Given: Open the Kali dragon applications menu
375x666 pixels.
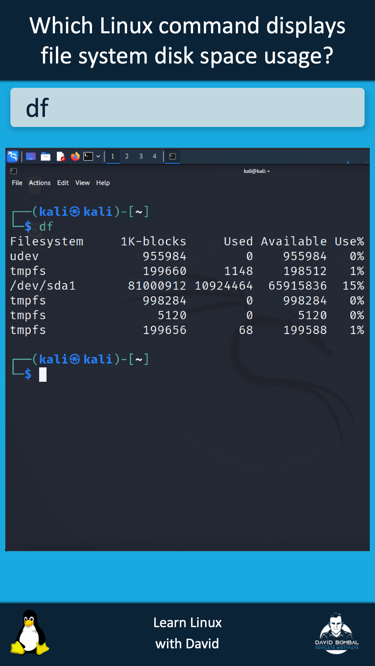Looking at the screenshot, I should [12, 156].
